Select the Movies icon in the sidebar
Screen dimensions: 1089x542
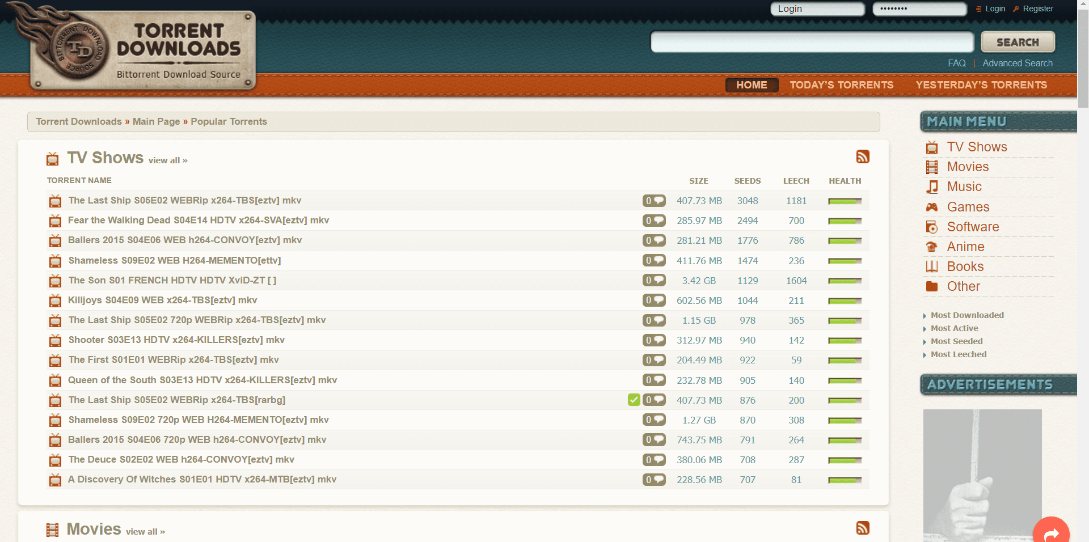[x=932, y=167]
